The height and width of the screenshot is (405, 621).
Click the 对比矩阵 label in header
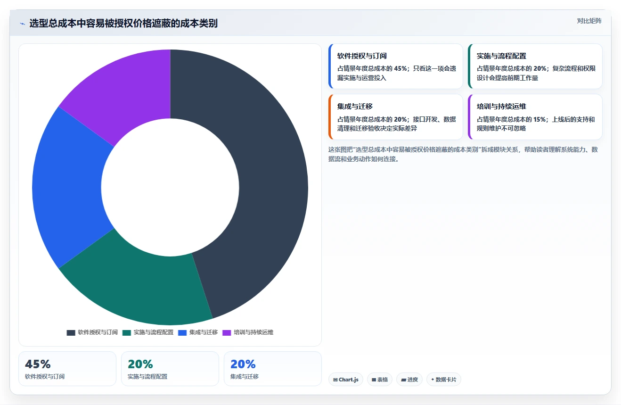pos(589,21)
